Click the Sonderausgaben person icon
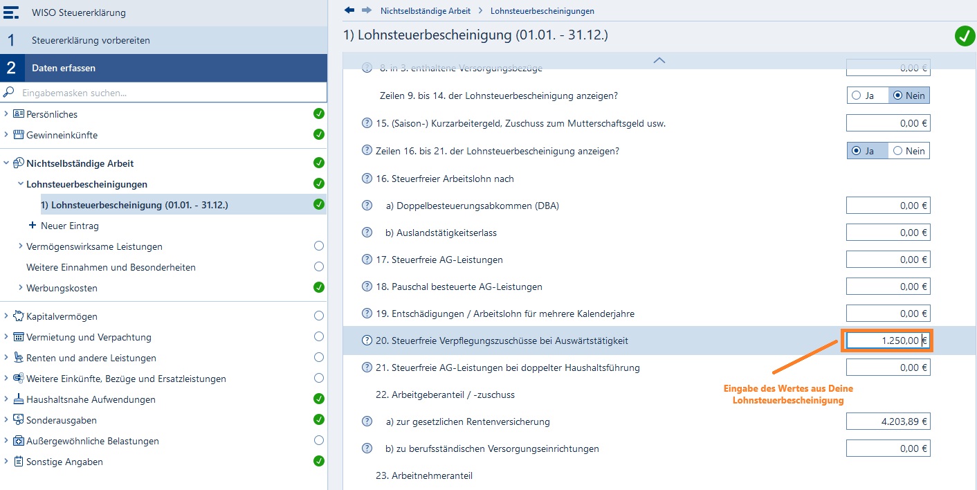The image size is (977, 490). tap(19, 420)
